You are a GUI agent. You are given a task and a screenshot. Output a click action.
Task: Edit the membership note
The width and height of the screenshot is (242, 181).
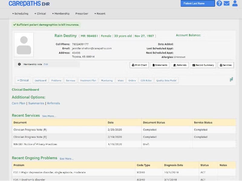[46, 64]
